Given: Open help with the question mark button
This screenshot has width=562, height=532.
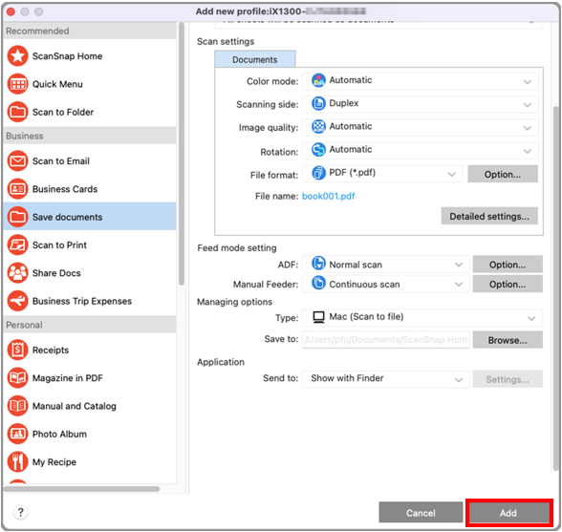Looking at the screenshot, I should coord(20,512).
